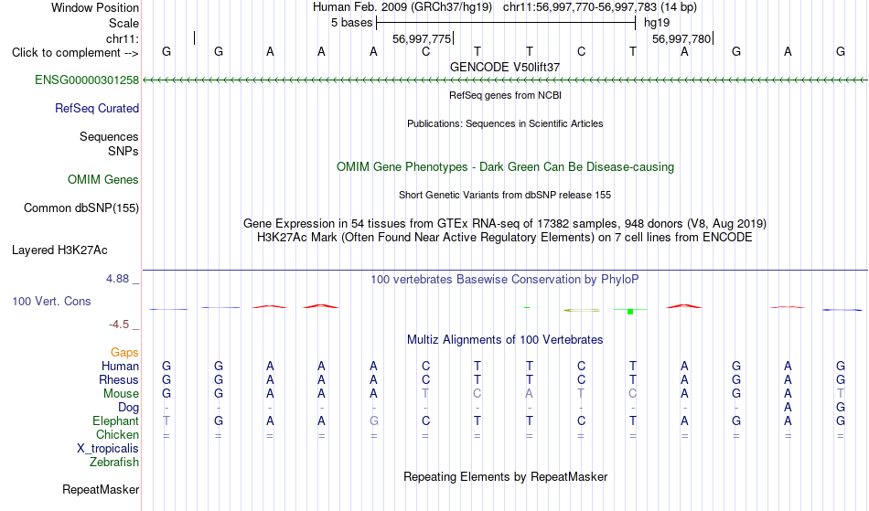This screenshot has height=511, width=869.
Task: Click 'Short Genetic Variants from dbSNP release 155'
Action: point(505,195)
